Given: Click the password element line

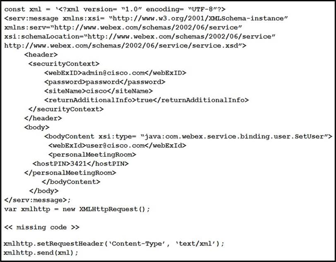Looking at the screenshot, I should (x=105, y=82).
